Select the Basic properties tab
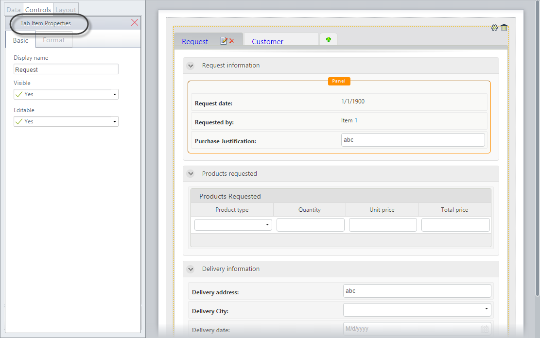 coord(21,40)
